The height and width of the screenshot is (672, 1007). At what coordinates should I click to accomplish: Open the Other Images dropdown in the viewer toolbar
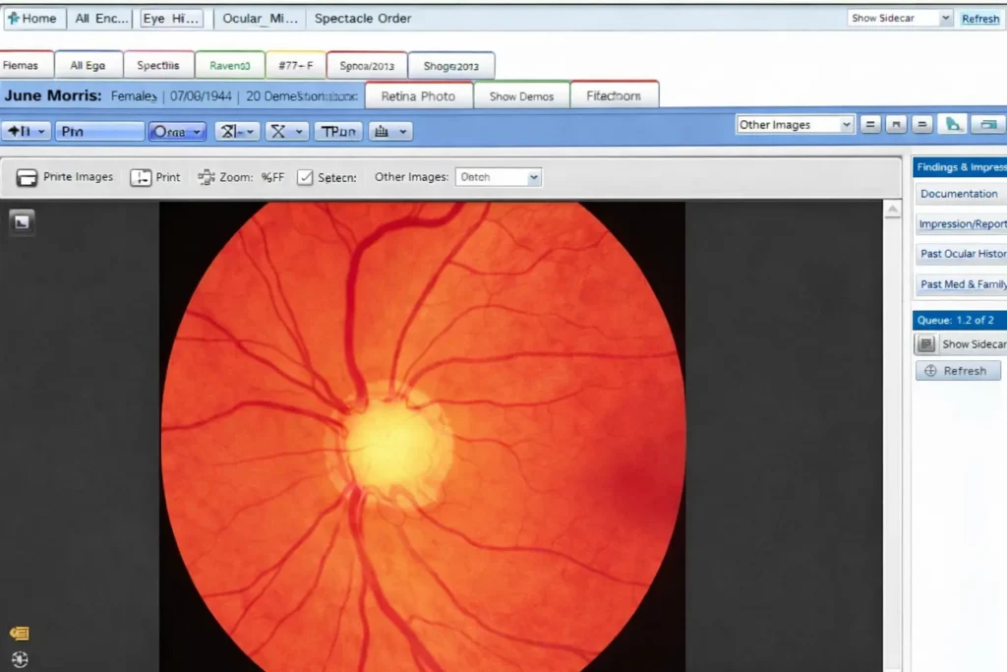click(499, 177)
